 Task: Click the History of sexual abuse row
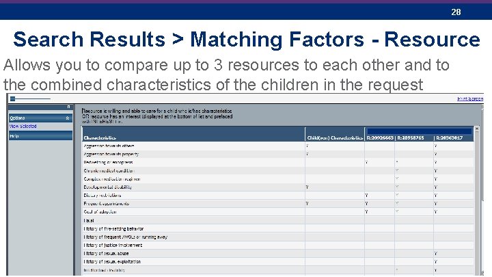[x=278, y=253]
